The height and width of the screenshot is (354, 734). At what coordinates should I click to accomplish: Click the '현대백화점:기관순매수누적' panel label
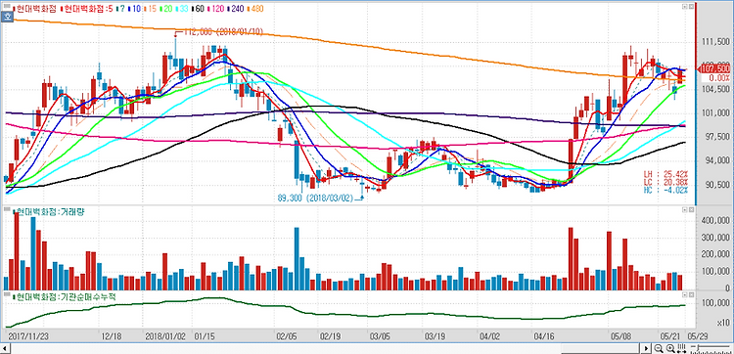click(65, 296)
